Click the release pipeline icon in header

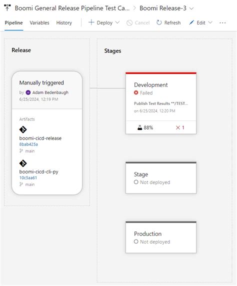7,7
